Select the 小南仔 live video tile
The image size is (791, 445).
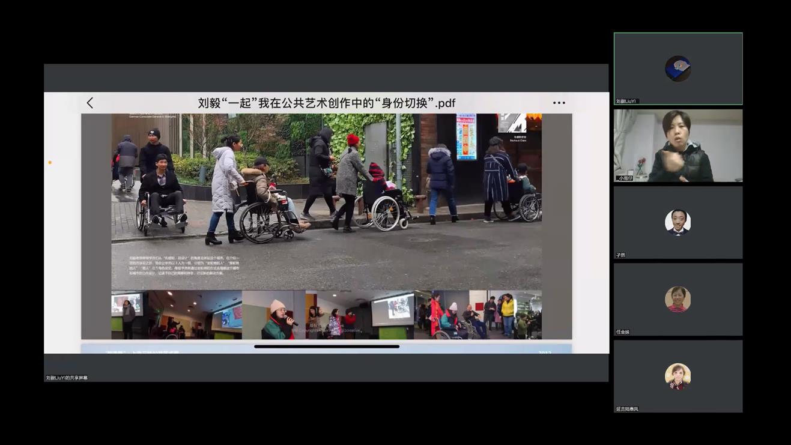[678, 145]
